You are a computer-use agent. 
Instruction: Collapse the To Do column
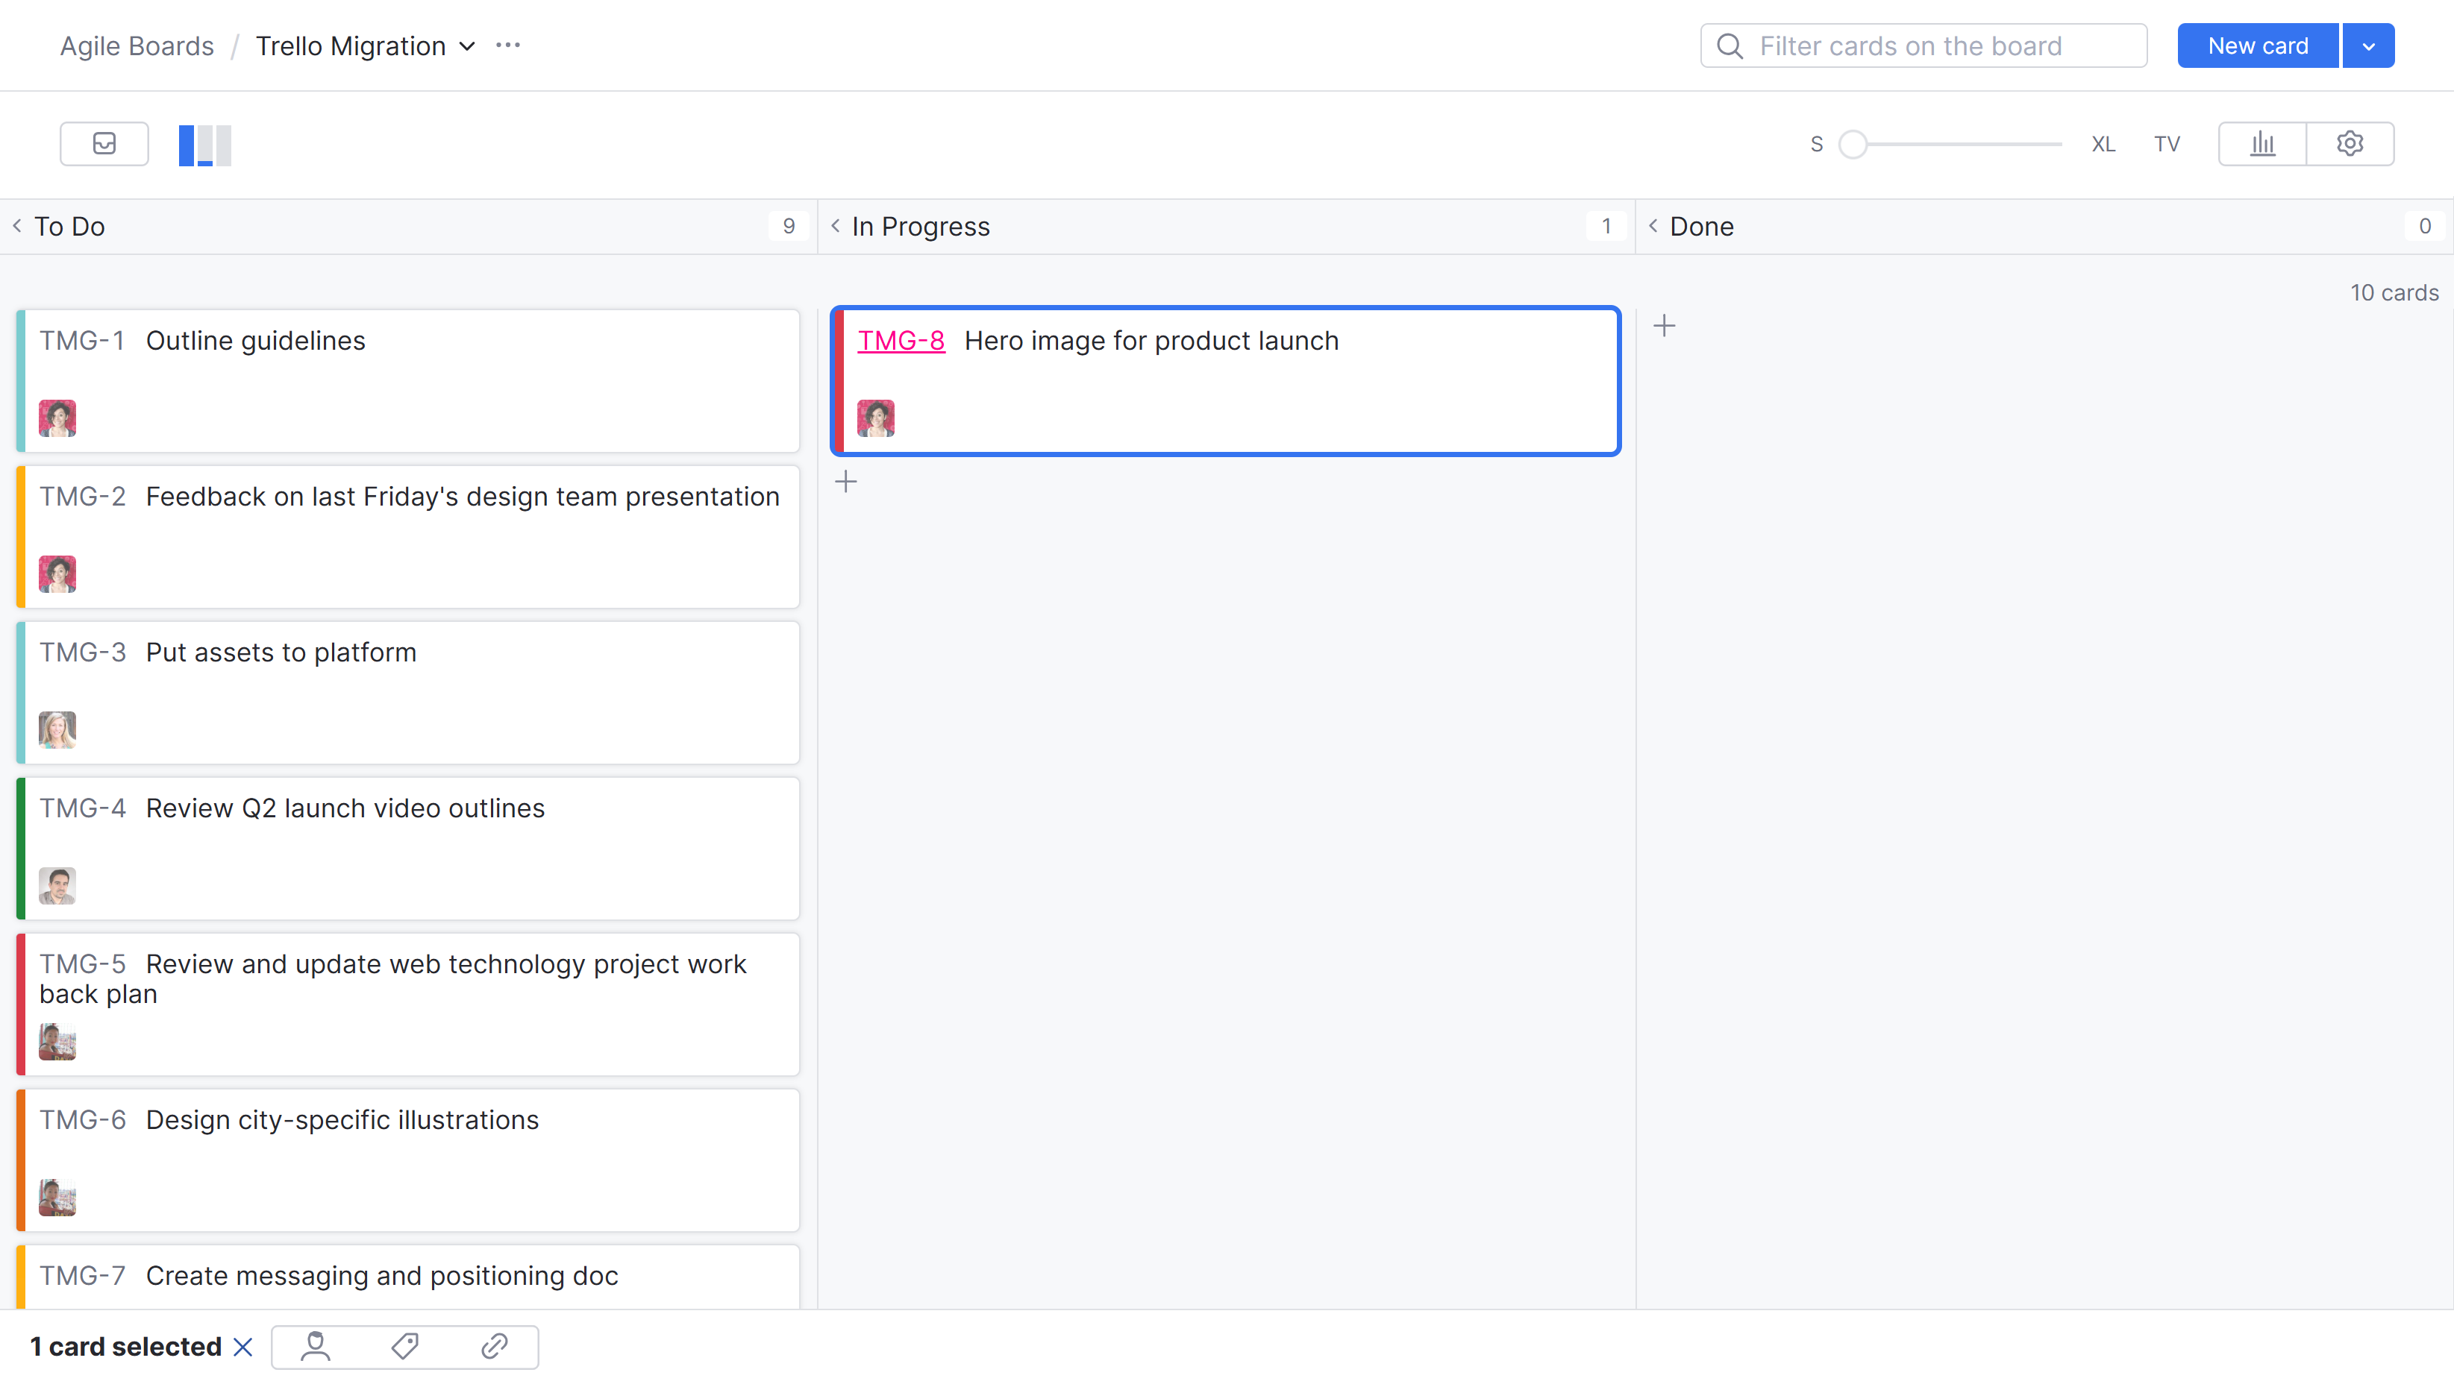click(x=17, y=226)
